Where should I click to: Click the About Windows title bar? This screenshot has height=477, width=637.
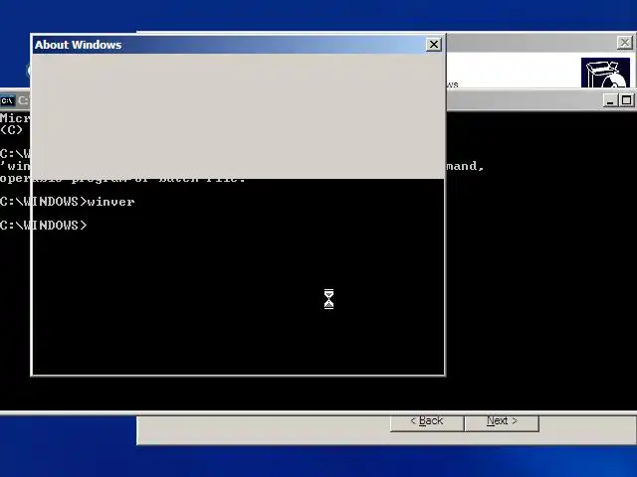coord(230,45)
